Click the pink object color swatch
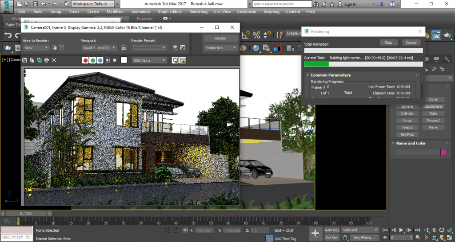This screenshot has height=242, width=455. click(x=443, y=152)
